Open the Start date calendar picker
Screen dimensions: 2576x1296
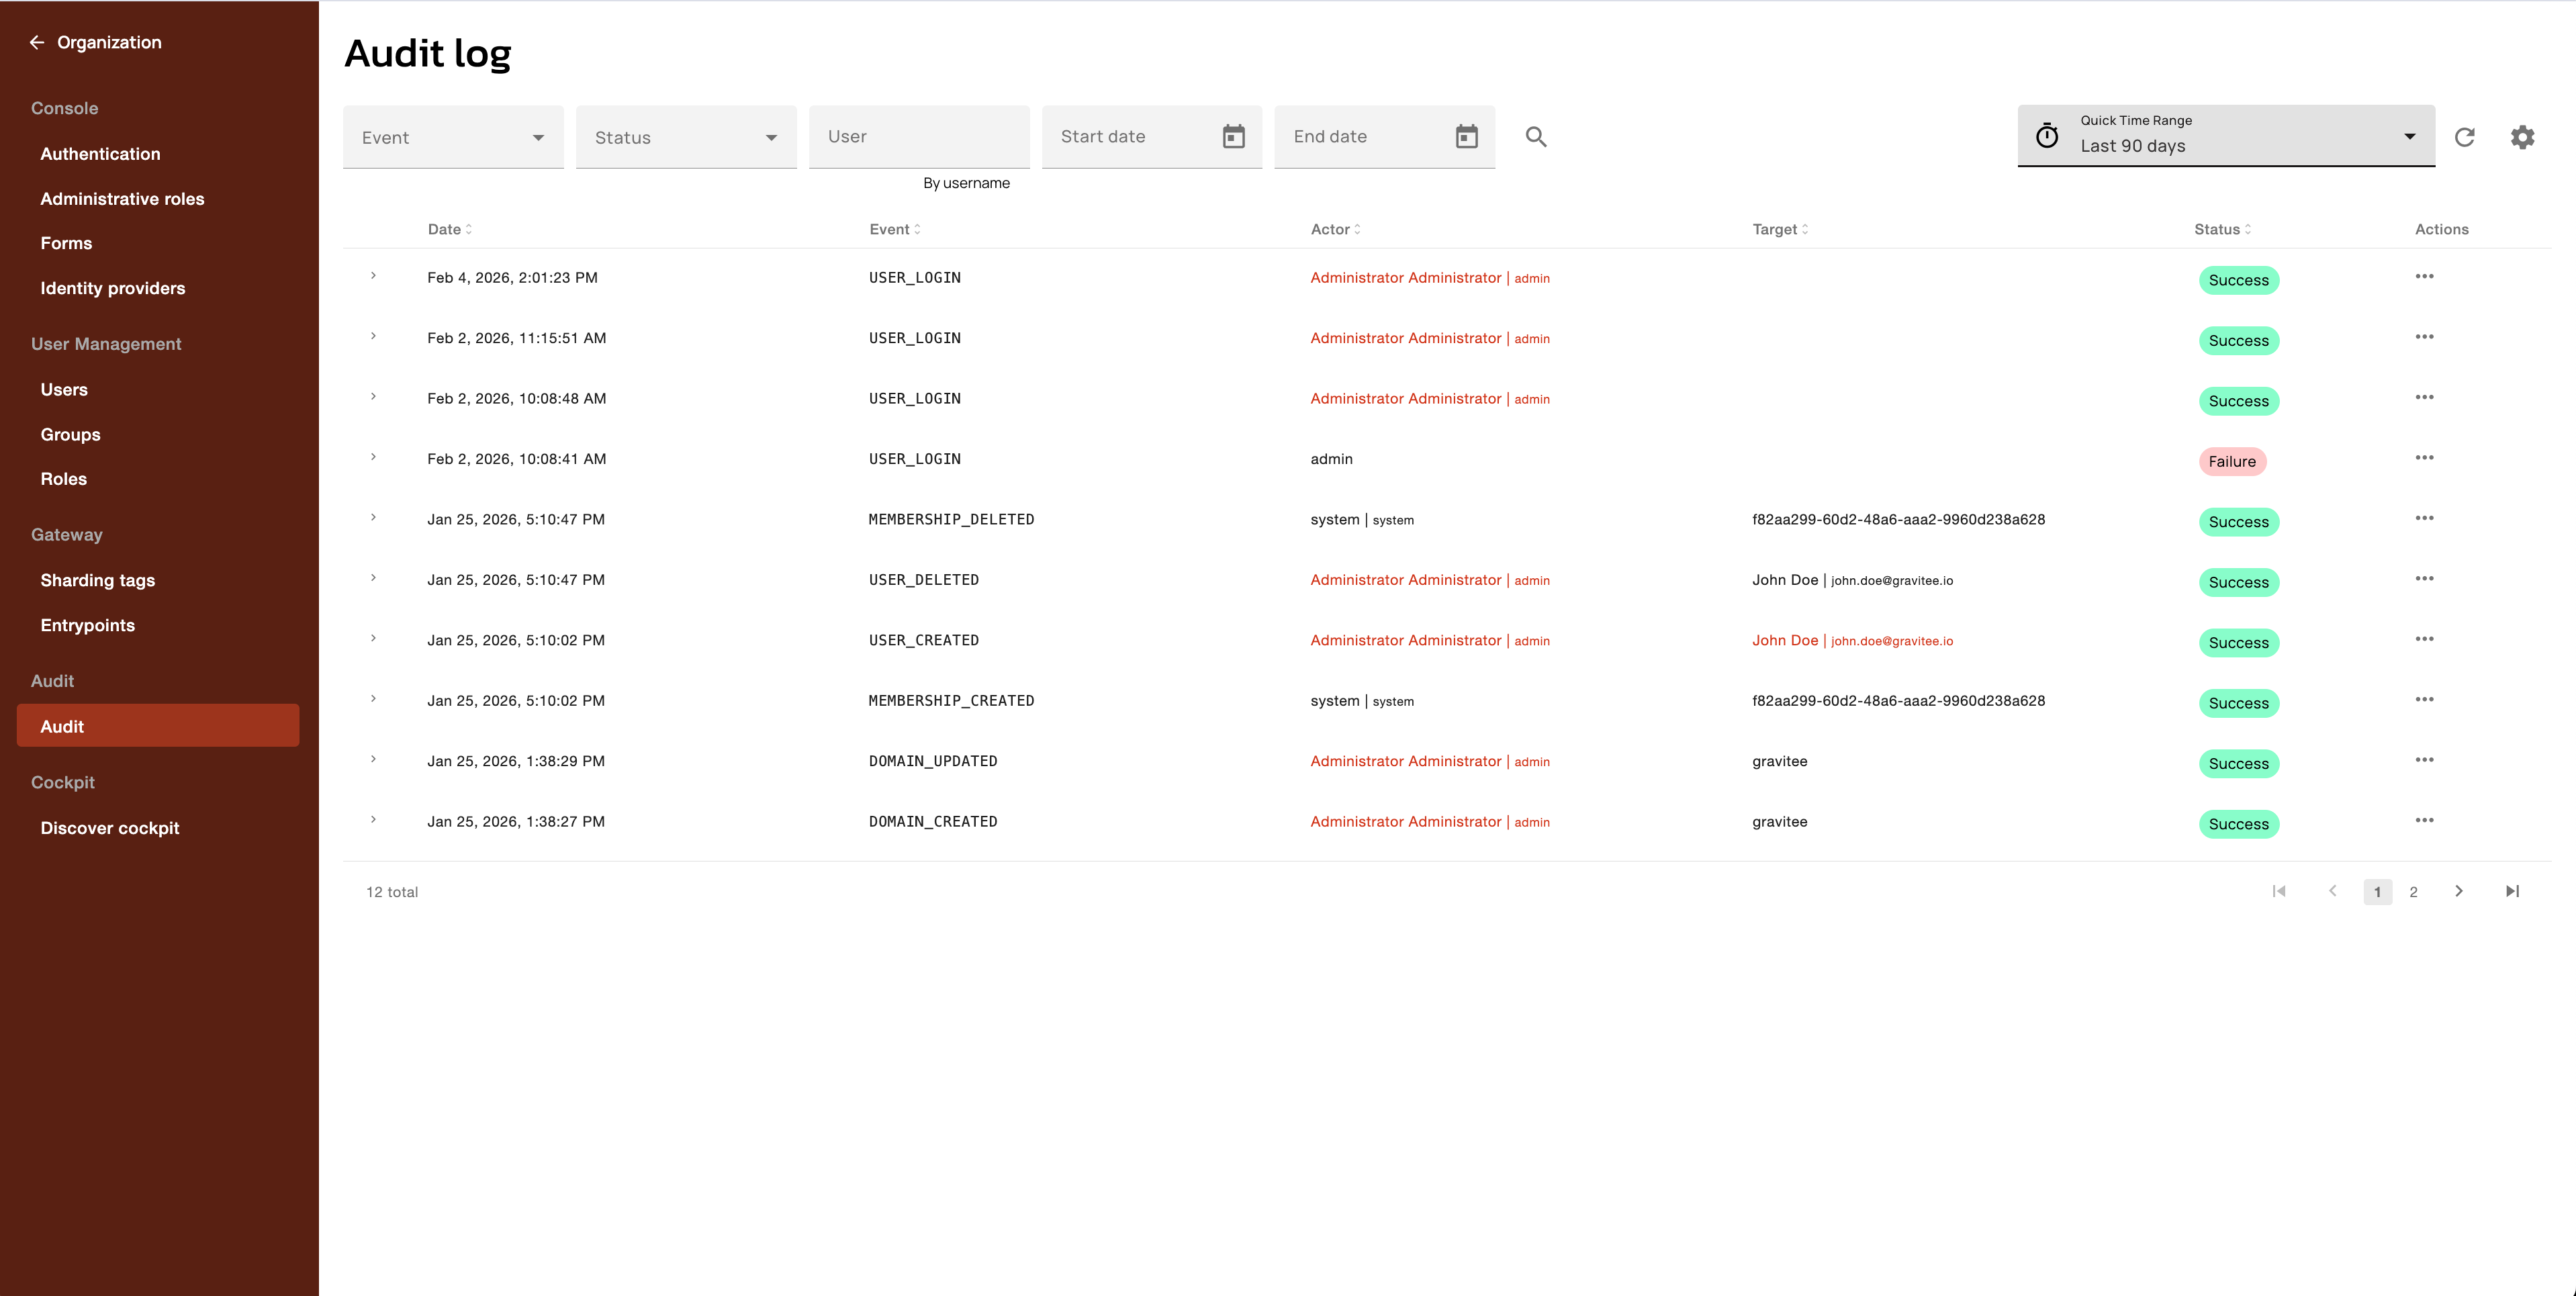click(x=1233, y=137)
